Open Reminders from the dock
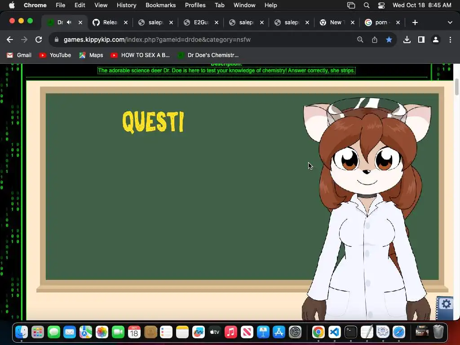The width and height of the screenshot is (460, 345). tap(166, 332)
